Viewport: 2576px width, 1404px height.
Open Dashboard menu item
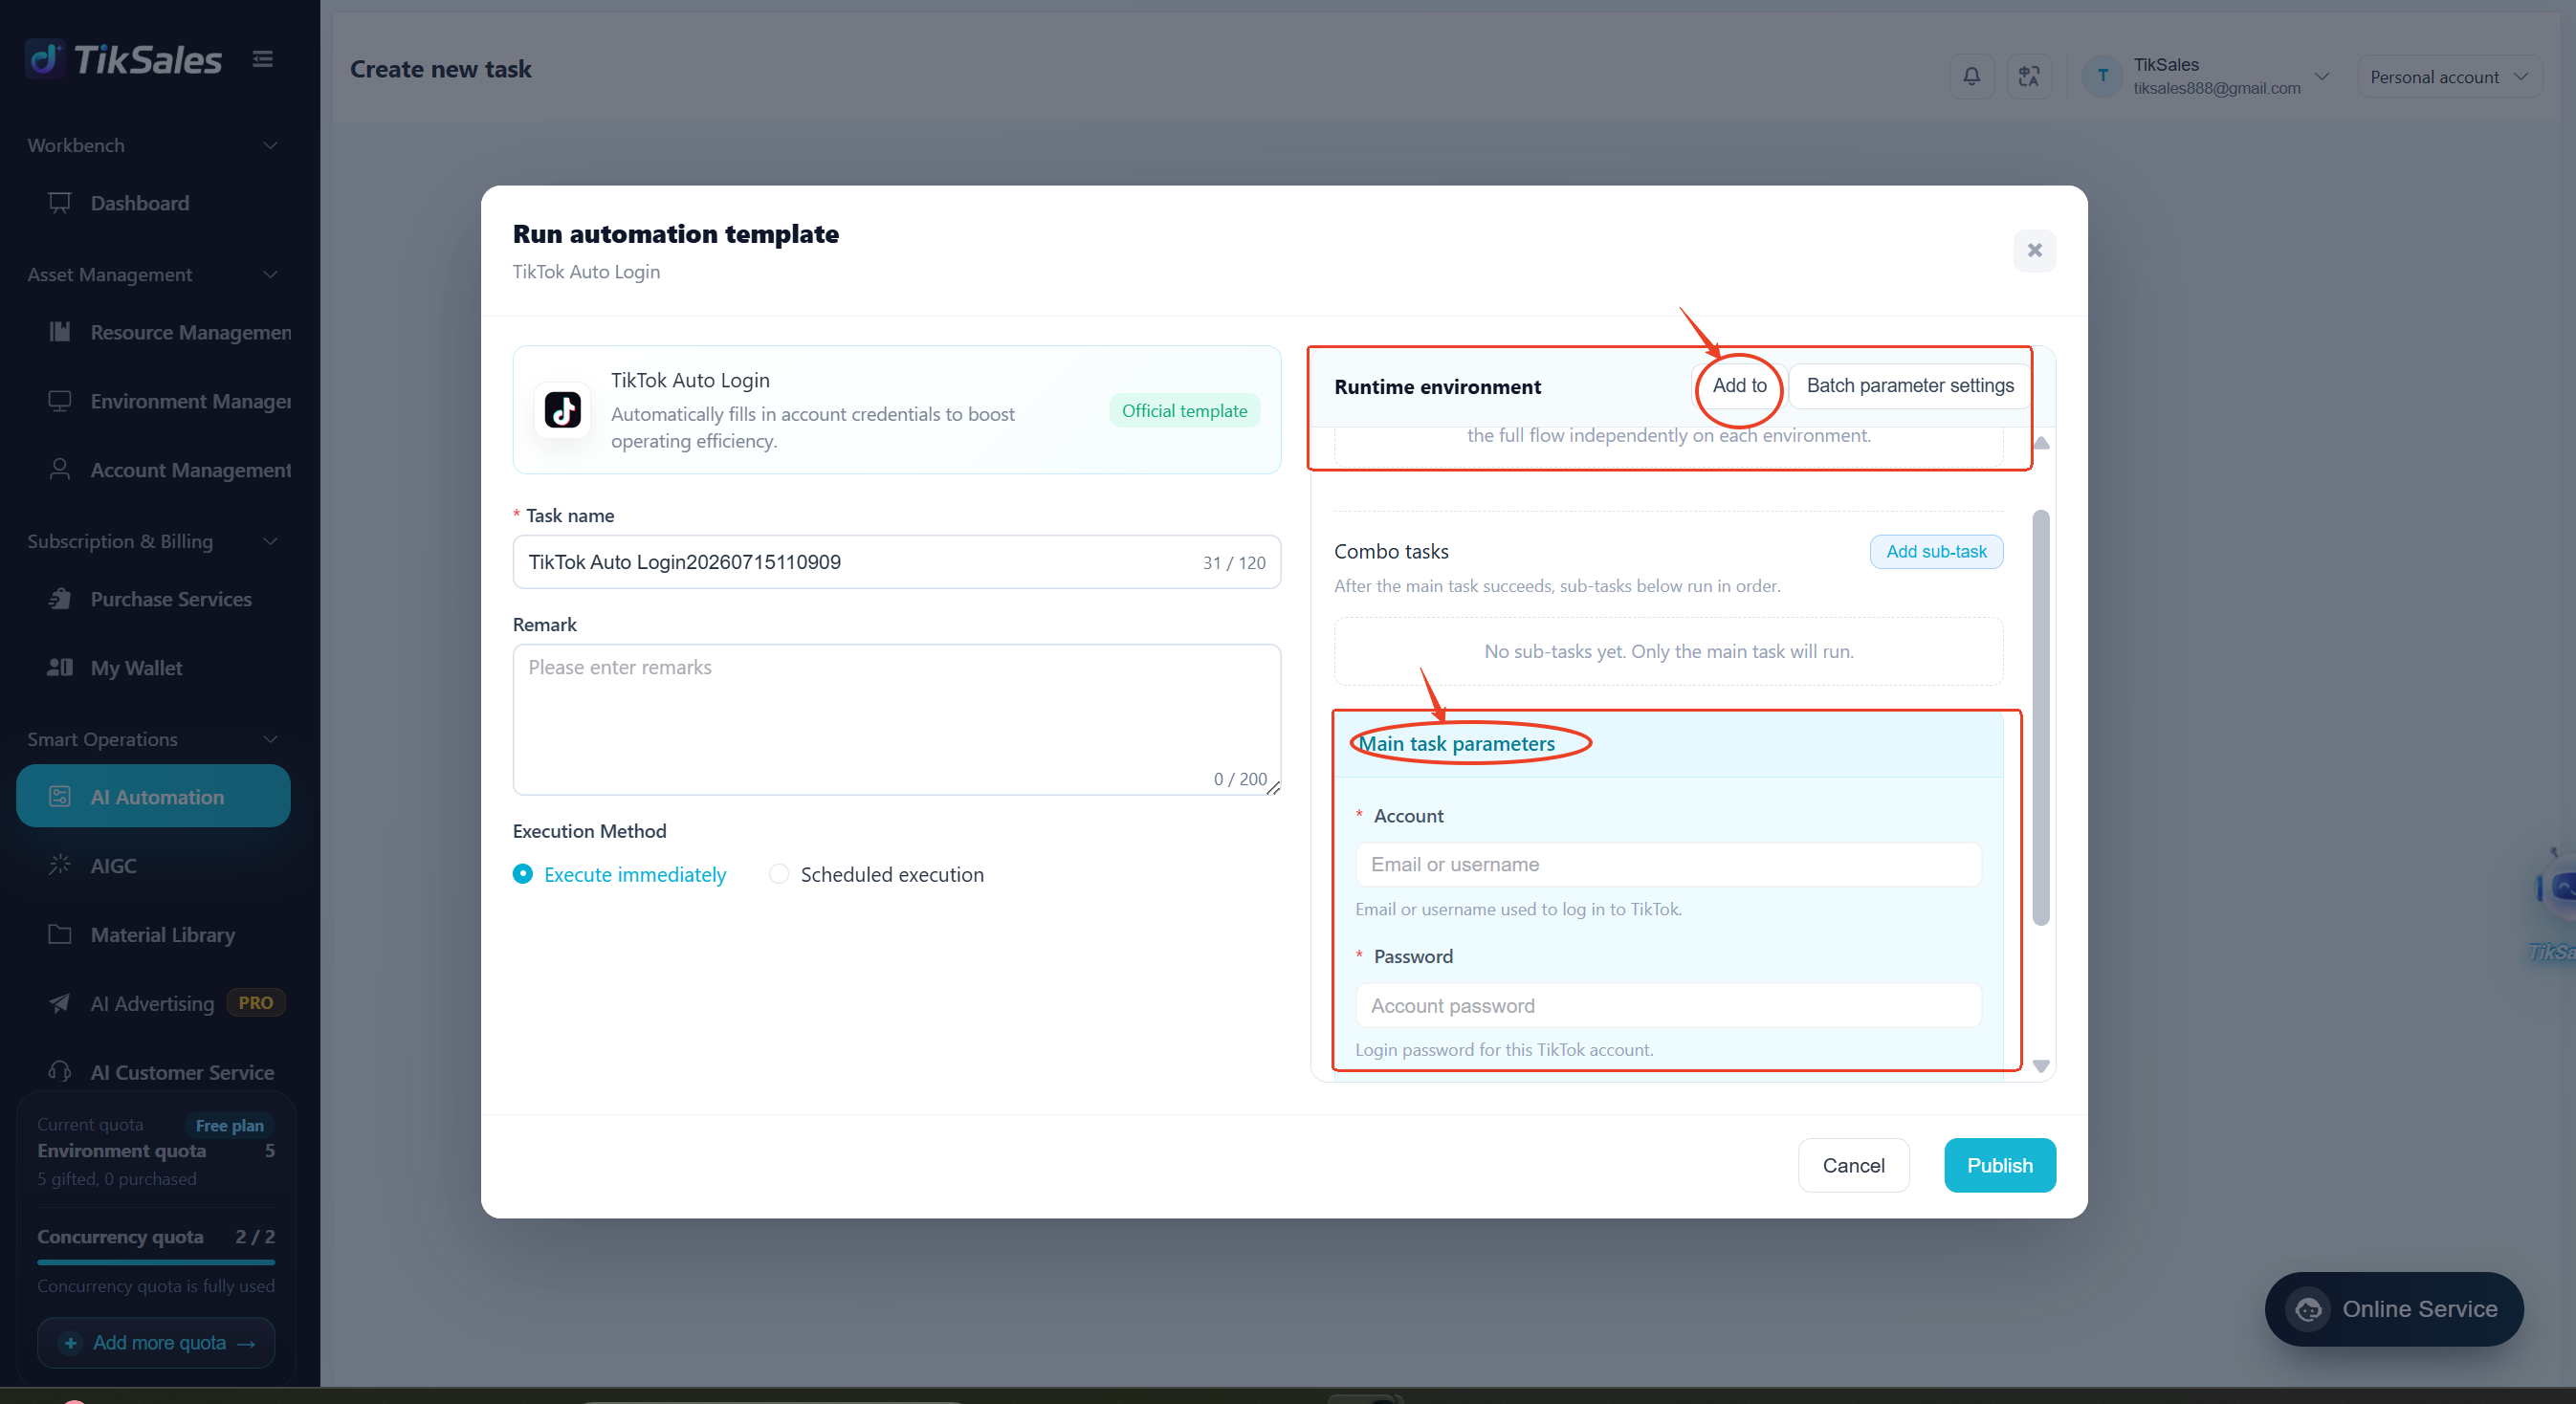click(154, 203)
